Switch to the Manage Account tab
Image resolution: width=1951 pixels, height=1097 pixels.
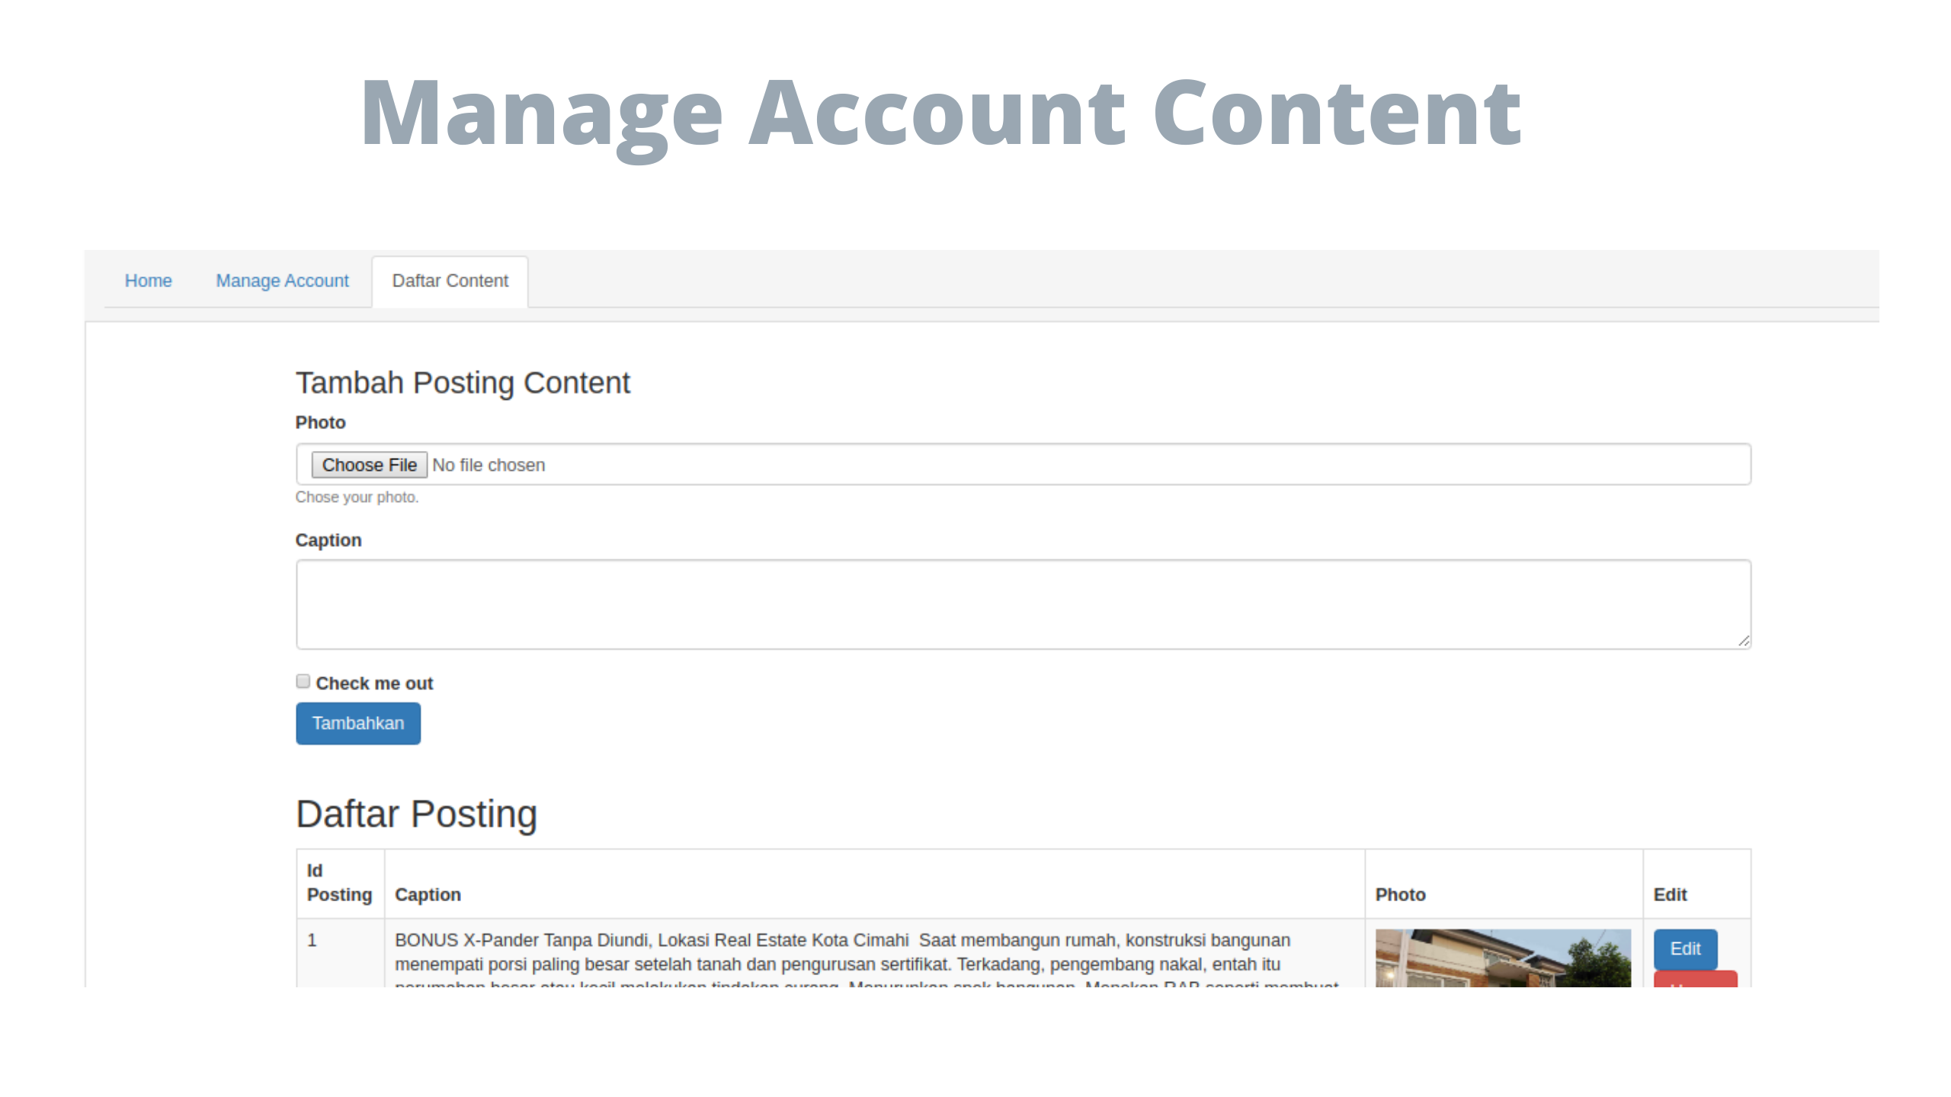[282, 280]
